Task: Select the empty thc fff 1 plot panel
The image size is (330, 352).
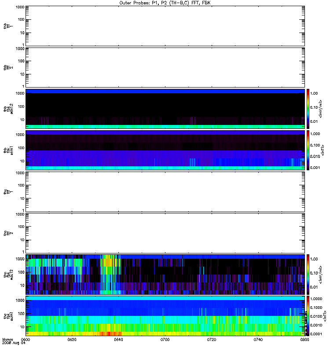Action: [165, 192]
